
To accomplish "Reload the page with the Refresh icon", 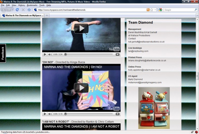I will tap(17, 10).
